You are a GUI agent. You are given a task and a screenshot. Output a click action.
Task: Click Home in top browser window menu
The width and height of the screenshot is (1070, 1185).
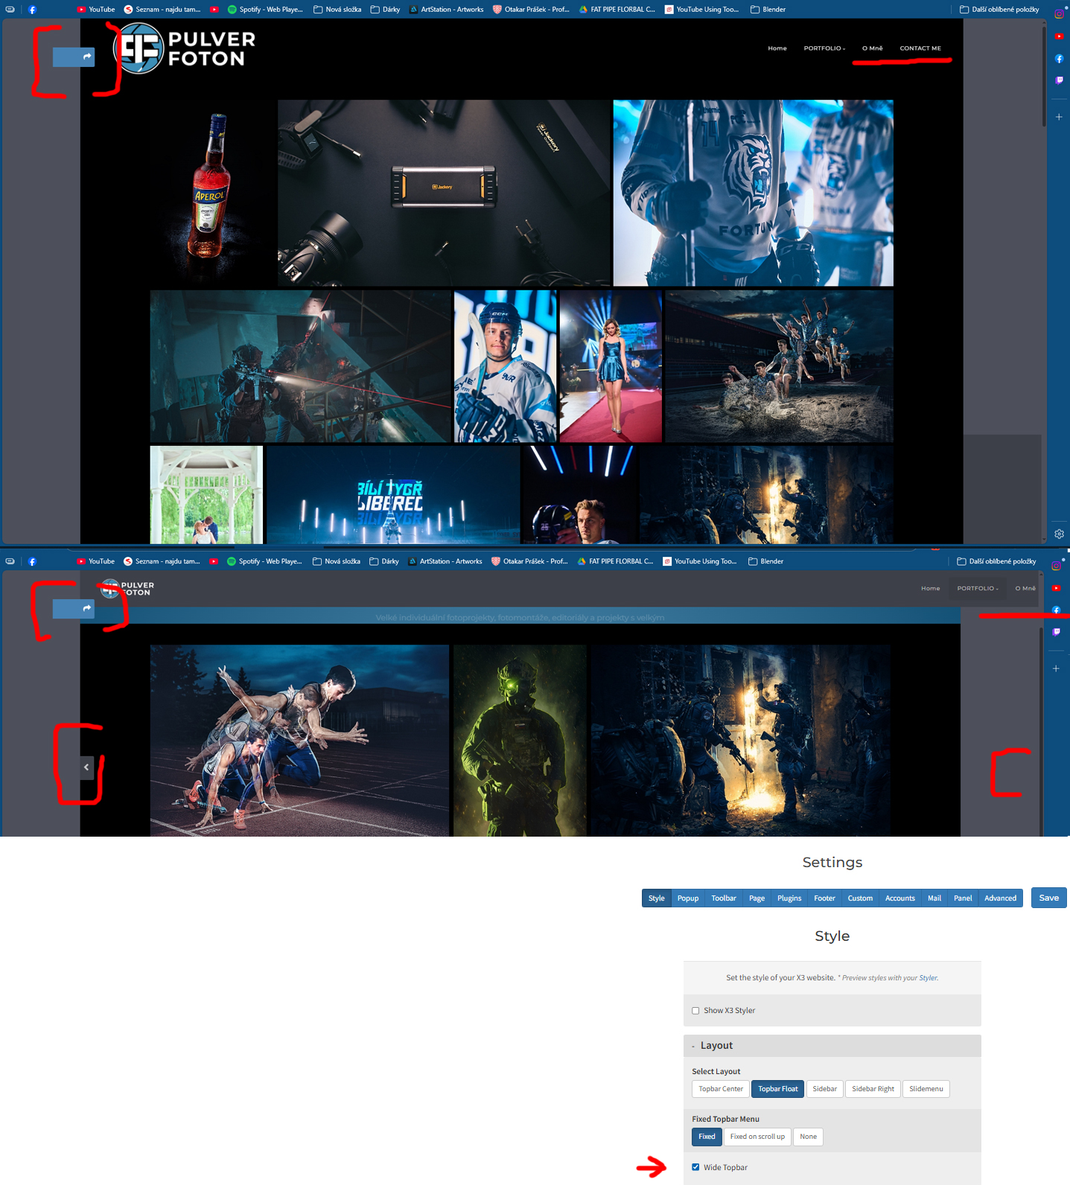point(777,48)
